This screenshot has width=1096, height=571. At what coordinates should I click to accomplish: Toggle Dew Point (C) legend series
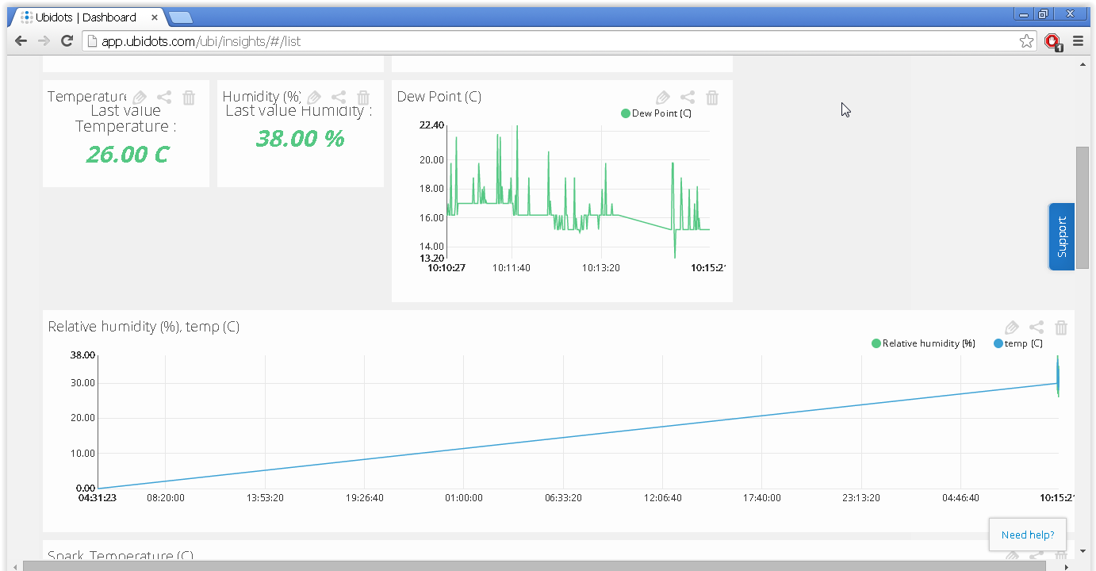[x=656, y=113]
